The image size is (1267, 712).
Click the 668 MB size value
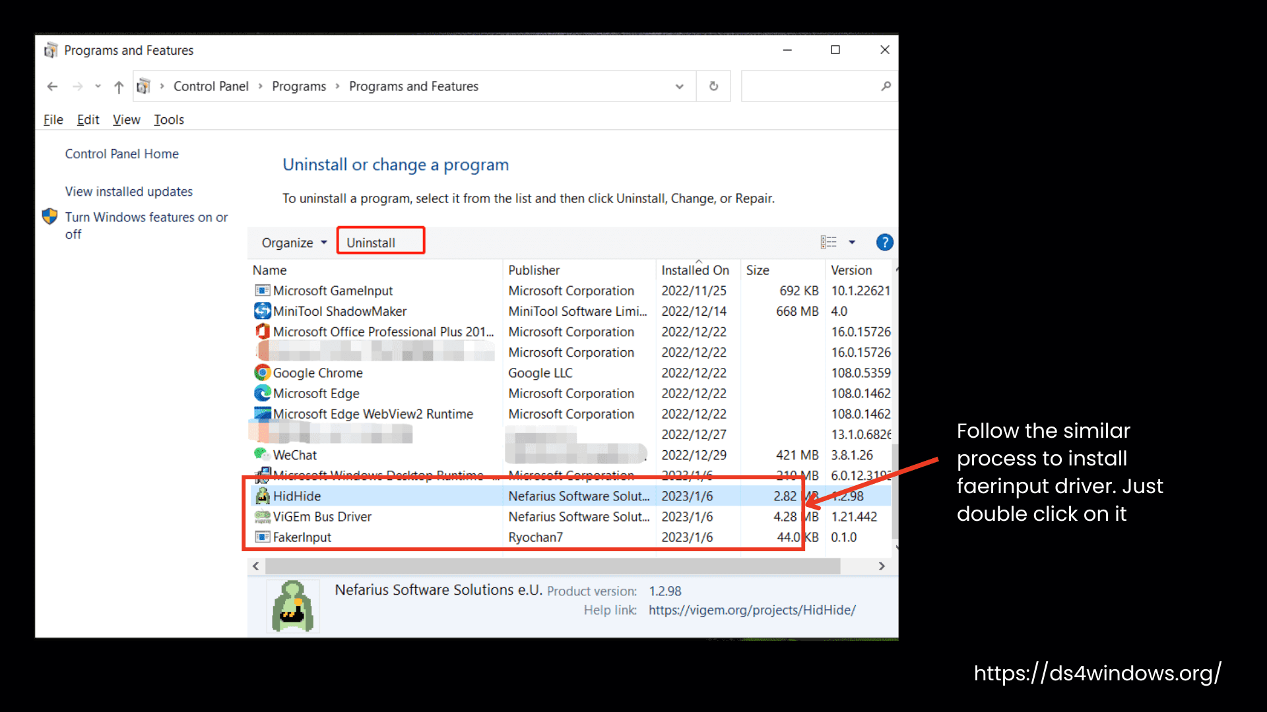pyautogui.click(x=797, y=311)
